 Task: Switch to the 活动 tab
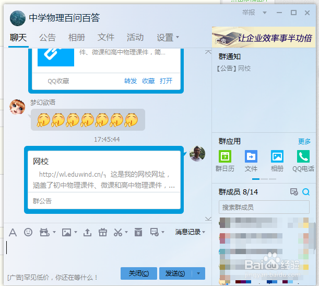[x=135, y=38]
